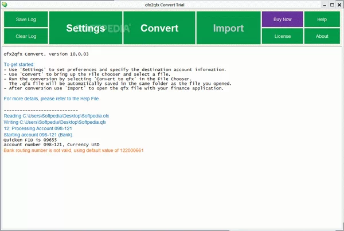Show the About information
The image size is (344, 231).
tap(322, 37)
